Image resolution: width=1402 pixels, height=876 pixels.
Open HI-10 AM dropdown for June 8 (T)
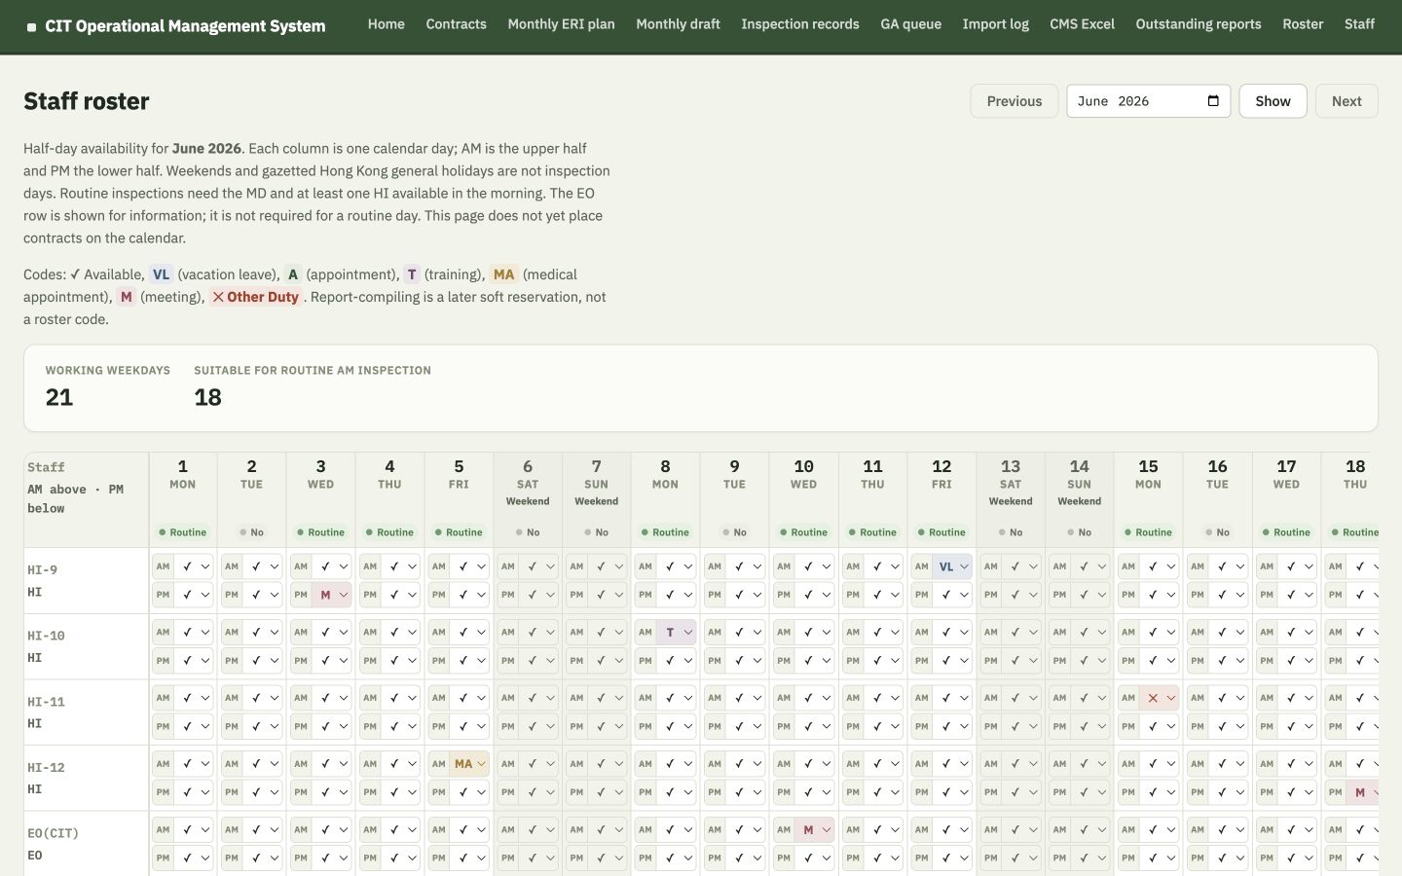pyautogui.click(x=677, y=633)
